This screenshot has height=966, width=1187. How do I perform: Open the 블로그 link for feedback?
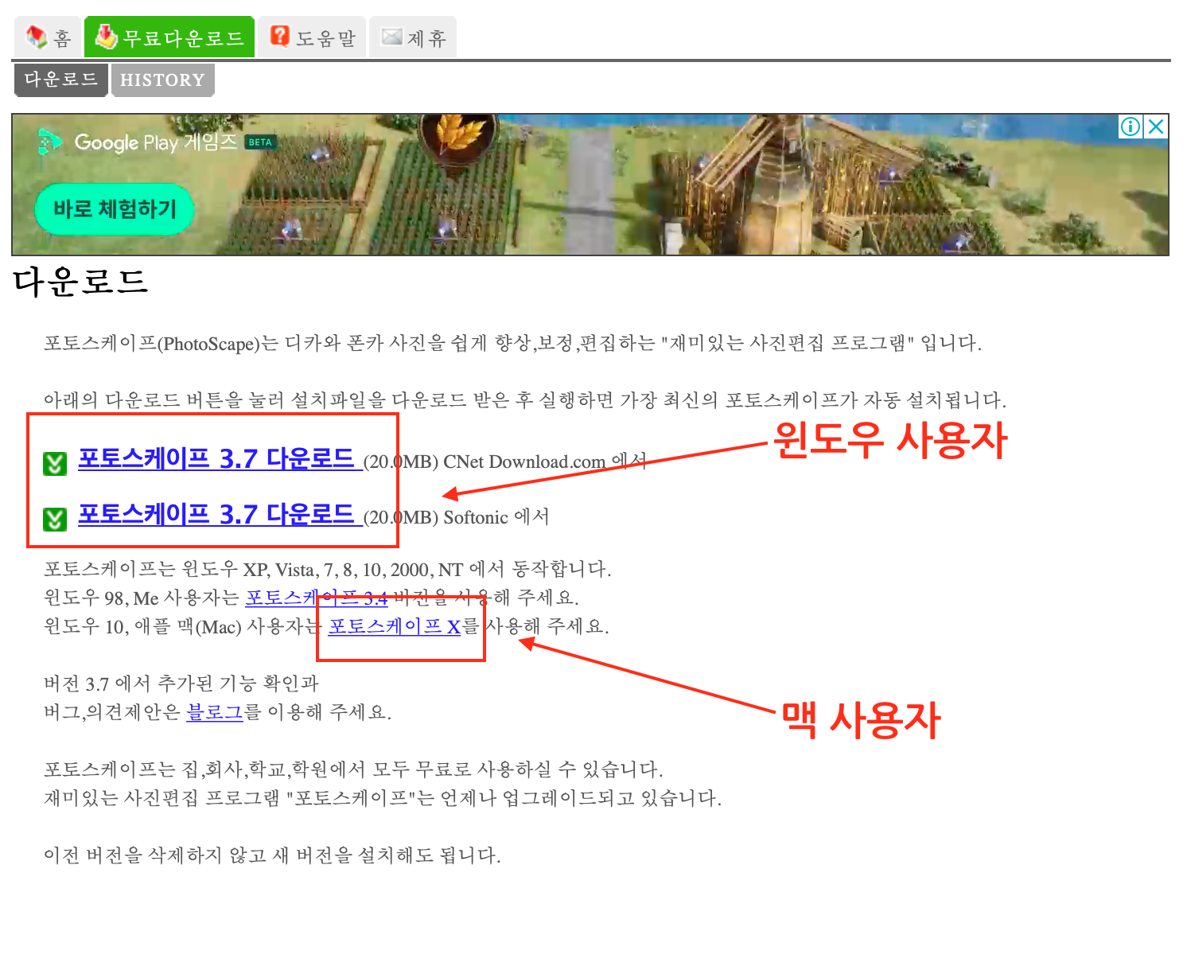click(x=215, y=712)
